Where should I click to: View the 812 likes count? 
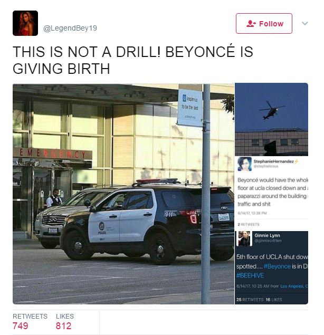pyautogui.click(x=63, y=326)
